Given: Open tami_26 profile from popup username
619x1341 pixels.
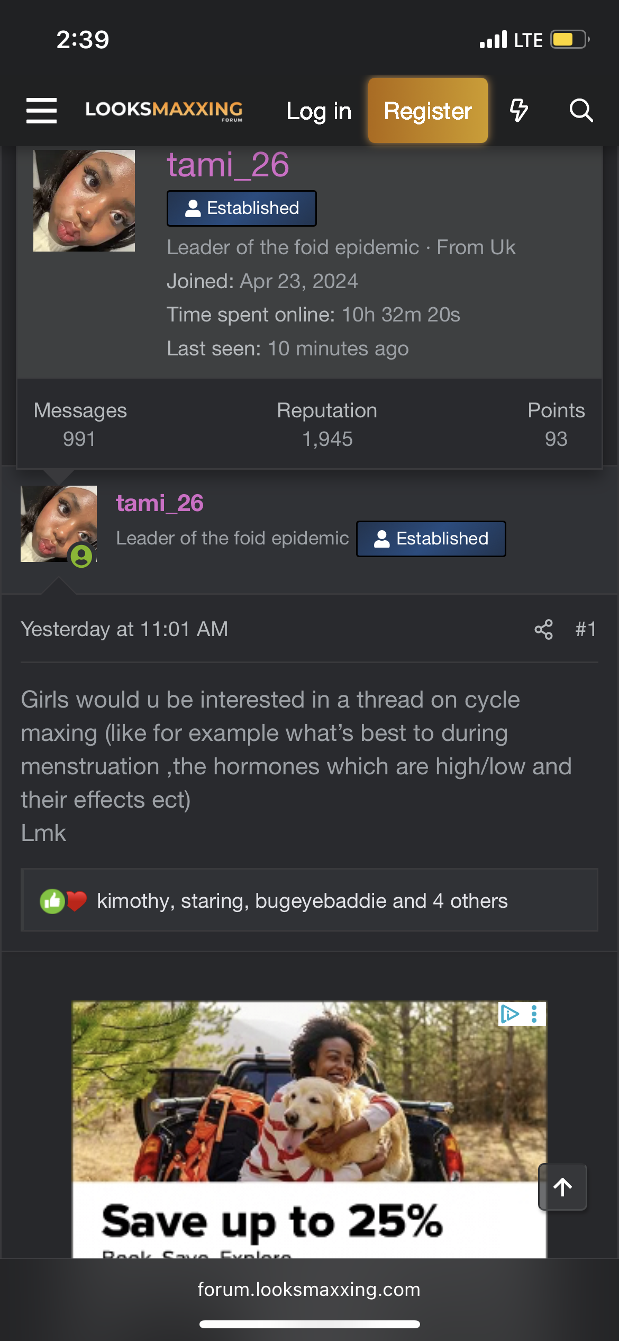Looking at the screenshot, I should coord(228,165).
